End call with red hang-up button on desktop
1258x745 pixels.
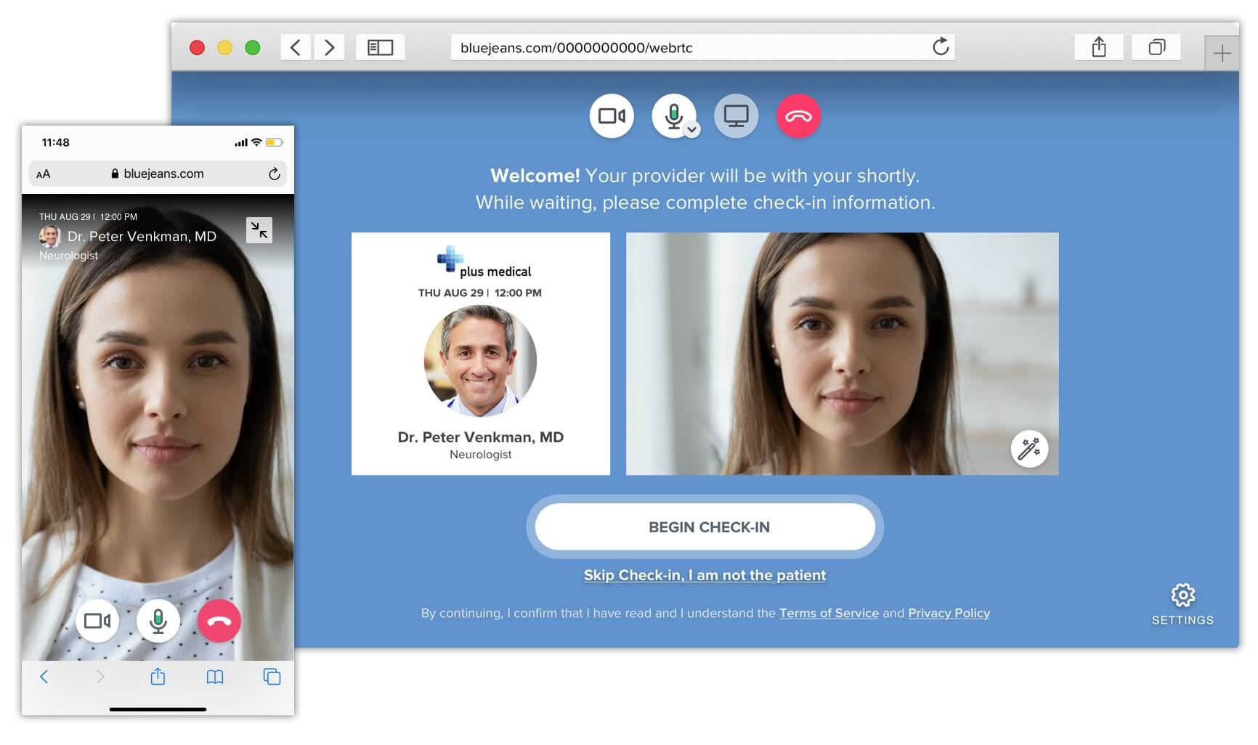point(798,116)
